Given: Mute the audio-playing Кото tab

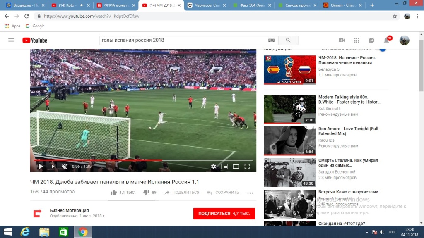Looking at the screenshot, I should tap(82, 5).
